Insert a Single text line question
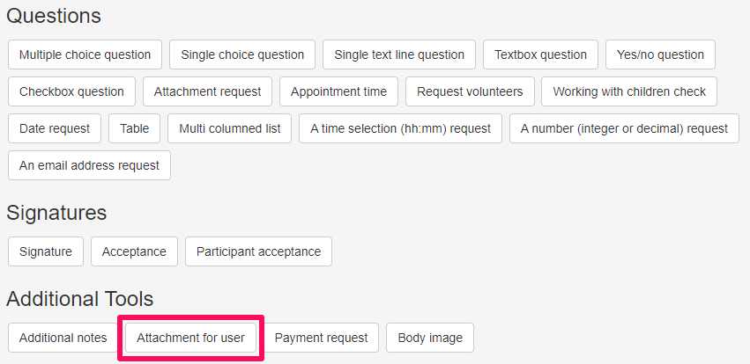 (x=399, y=55)
